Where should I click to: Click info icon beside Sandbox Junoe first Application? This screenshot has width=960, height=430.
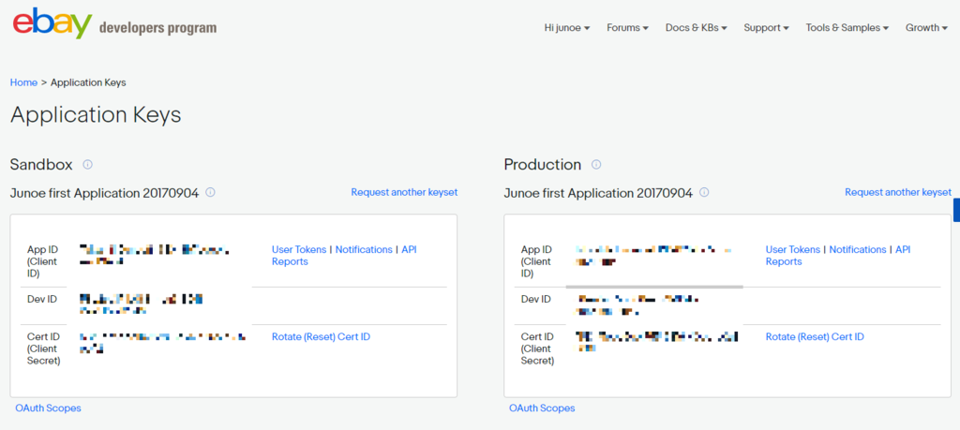point(211,192)
